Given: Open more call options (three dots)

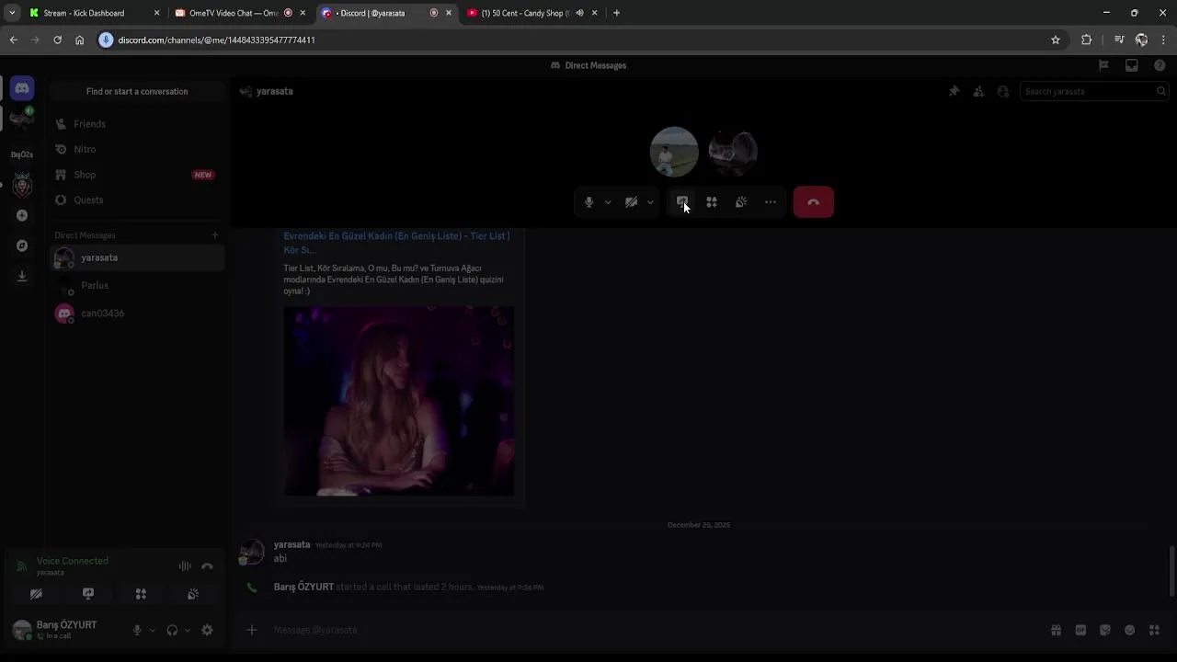Looking at the screenshot, I should coord(771,202).
